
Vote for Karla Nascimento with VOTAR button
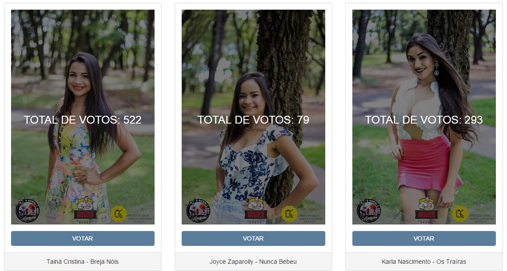pyautogui.click(x=424, y=238)
